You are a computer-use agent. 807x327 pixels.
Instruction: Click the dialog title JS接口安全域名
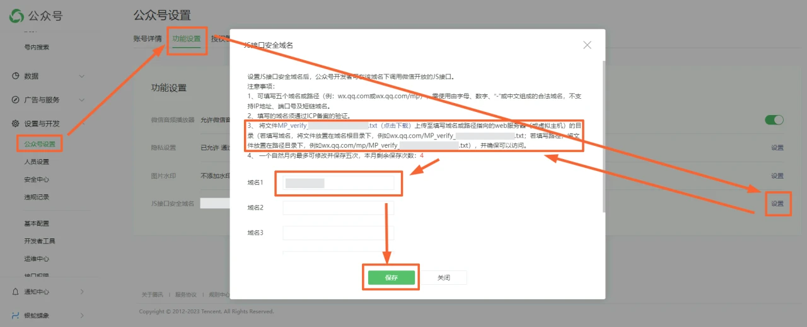(269, 45)
